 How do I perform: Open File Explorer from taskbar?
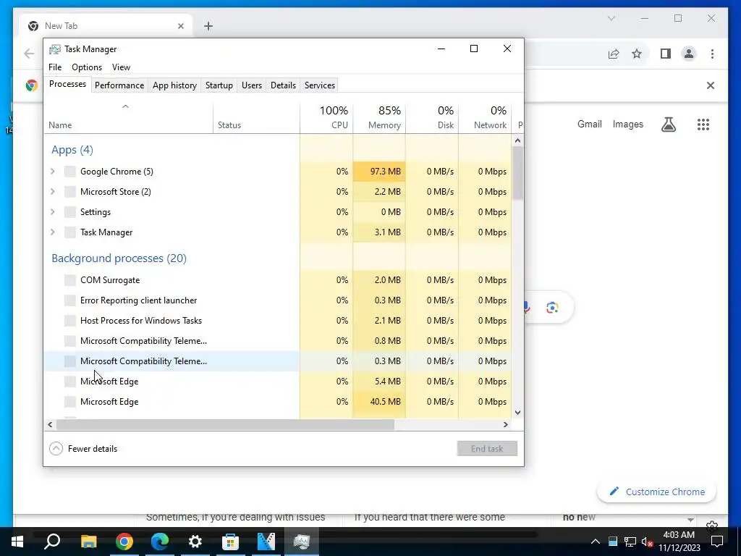88,542
